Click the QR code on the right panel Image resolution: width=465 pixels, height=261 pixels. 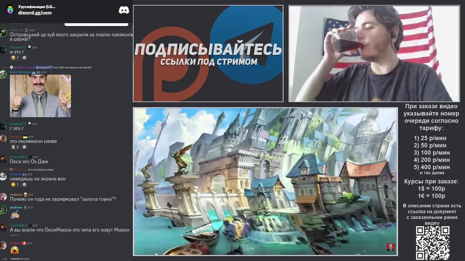click(x=432, y=243)
